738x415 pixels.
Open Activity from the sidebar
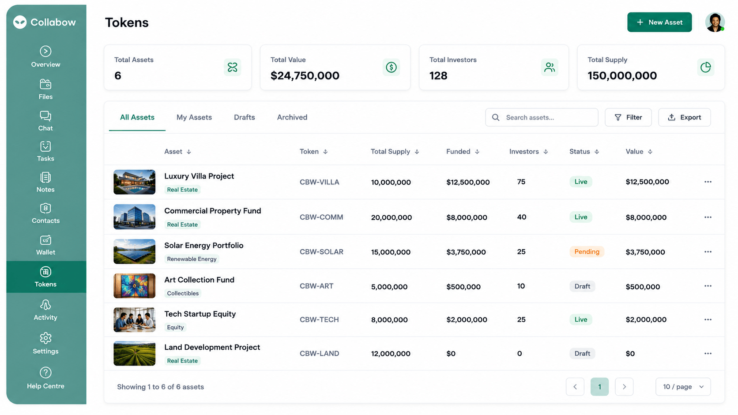tap(45, 310)
